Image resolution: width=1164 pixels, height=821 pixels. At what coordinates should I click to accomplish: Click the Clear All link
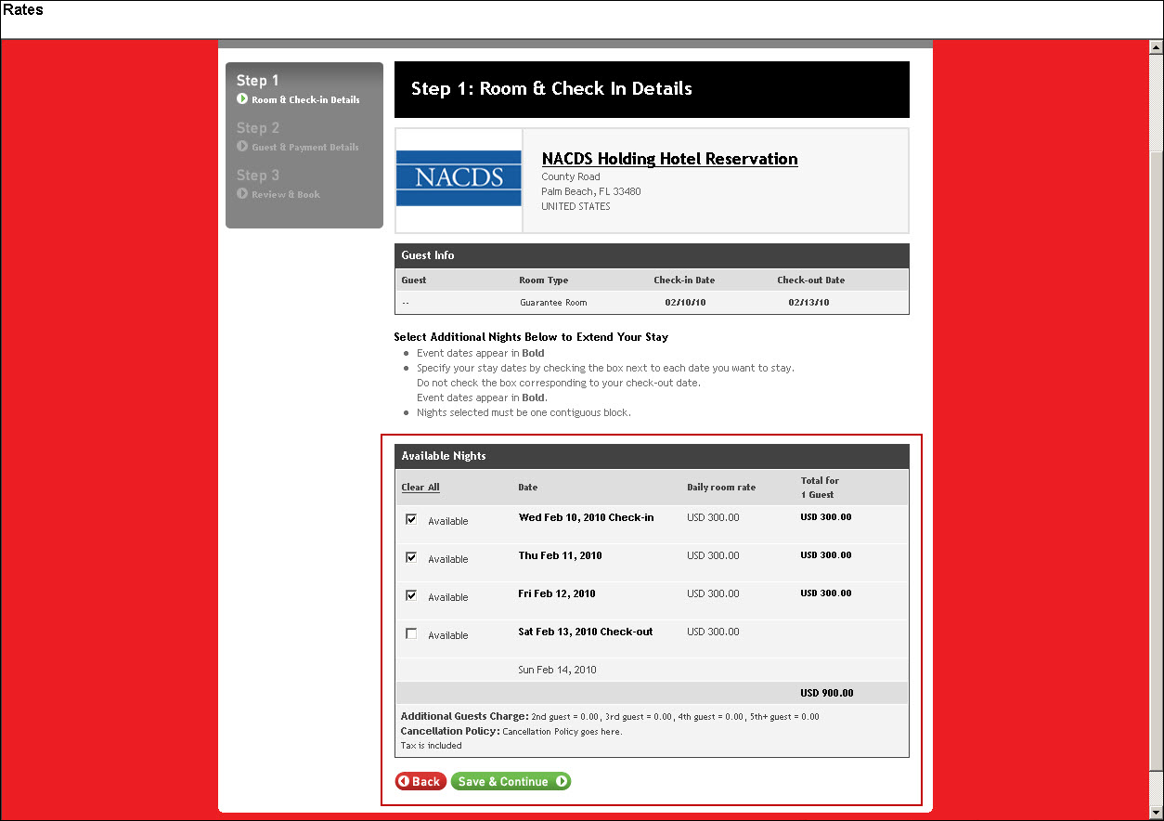420,488
